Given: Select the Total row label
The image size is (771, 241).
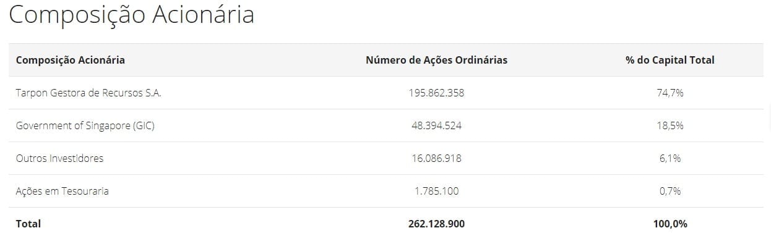Looking at the screenshot, I should 28,224.
